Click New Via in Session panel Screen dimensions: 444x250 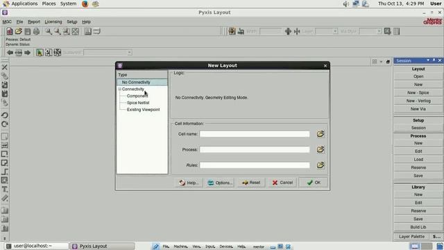[x=418, y=109]
